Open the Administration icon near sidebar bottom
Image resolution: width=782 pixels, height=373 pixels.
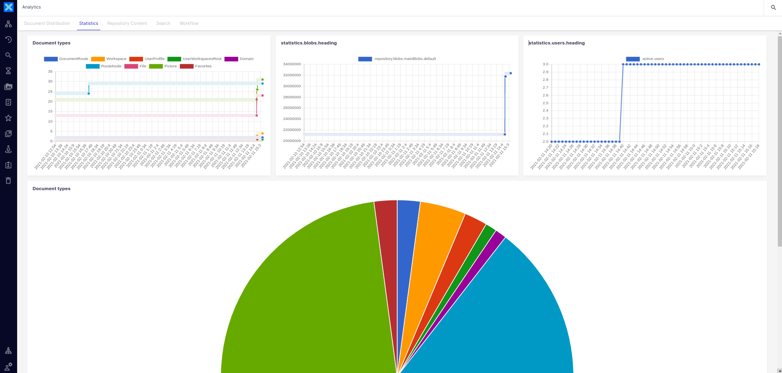(x=8, y=351)
